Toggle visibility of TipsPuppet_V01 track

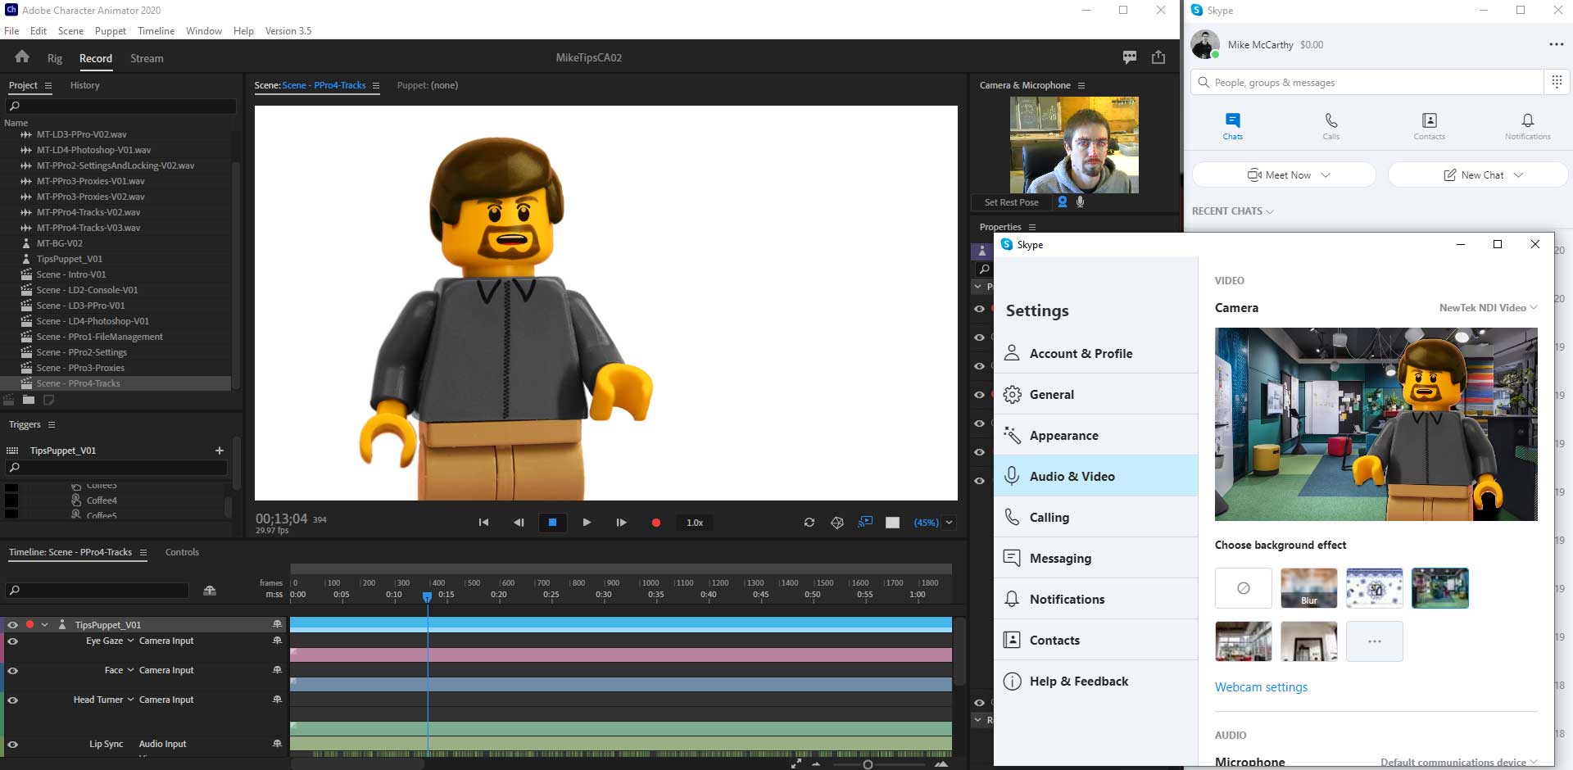tap(12, 624)
